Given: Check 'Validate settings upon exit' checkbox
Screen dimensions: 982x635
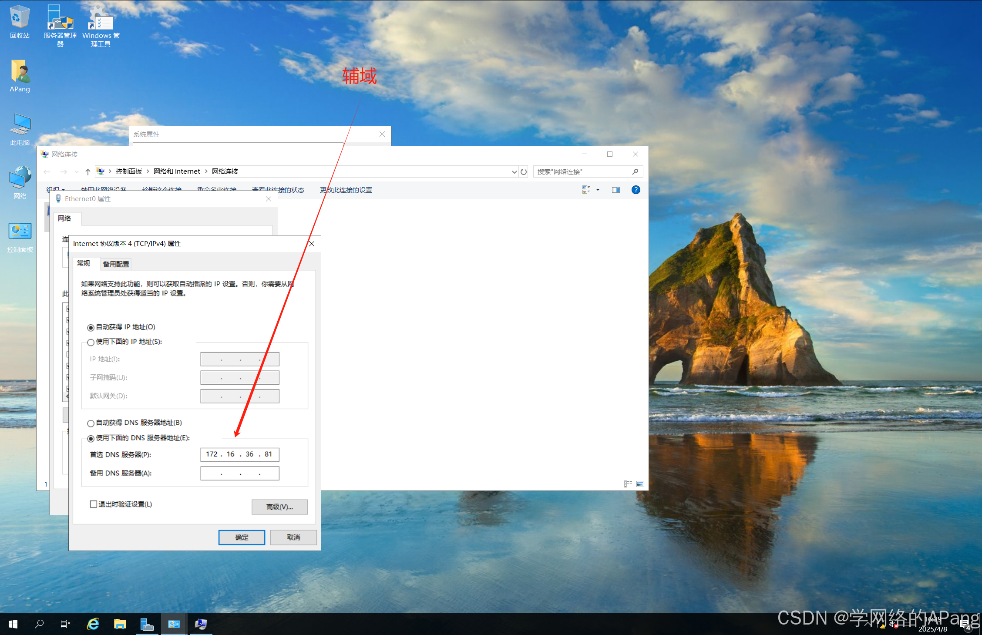Looking at the screenshot, I should coord(94,504).
